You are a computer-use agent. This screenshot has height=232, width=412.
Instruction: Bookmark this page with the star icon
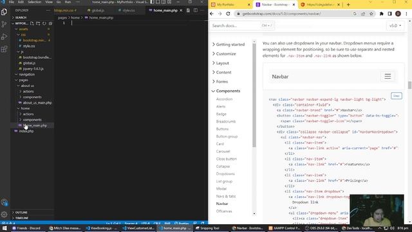pos(371,14)
